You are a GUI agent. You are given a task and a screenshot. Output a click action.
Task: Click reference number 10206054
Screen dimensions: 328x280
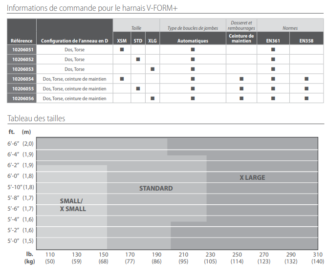tap(23, 79)
